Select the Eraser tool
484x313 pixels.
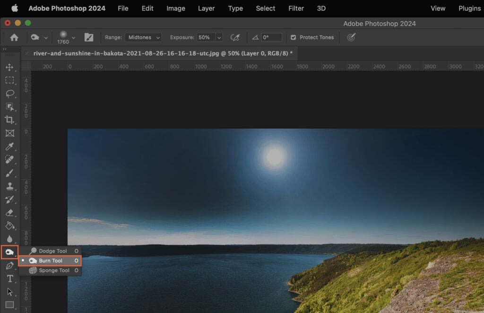[x=10, y=213]
